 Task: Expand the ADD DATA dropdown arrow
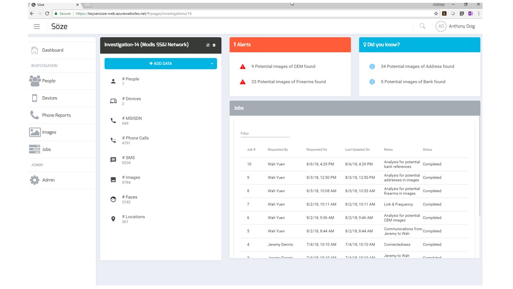click(212, 63)
